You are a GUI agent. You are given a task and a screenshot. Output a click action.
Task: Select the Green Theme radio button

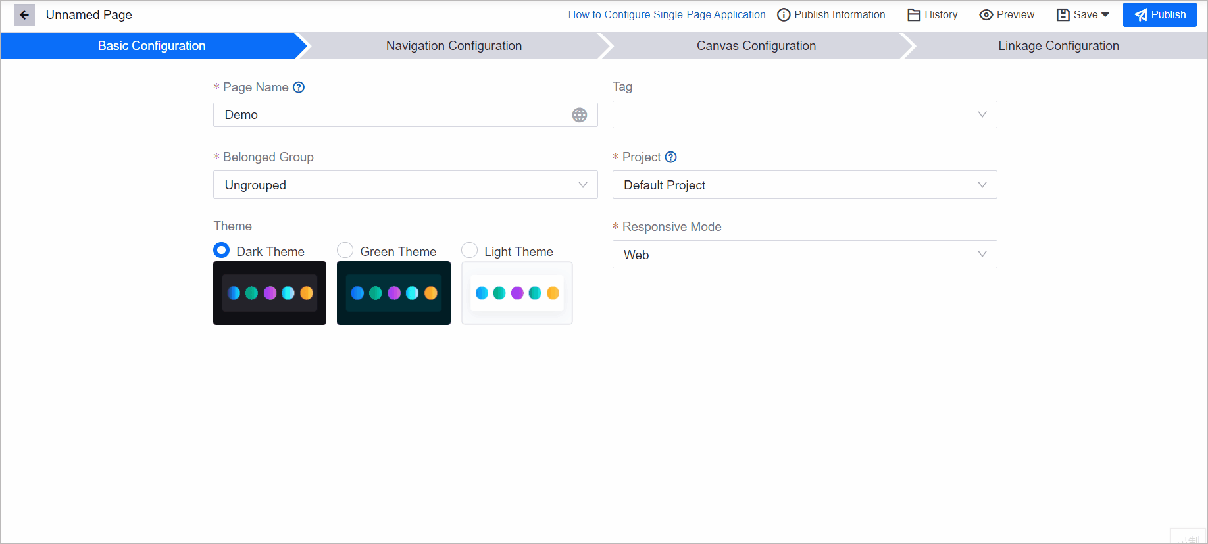345,251
